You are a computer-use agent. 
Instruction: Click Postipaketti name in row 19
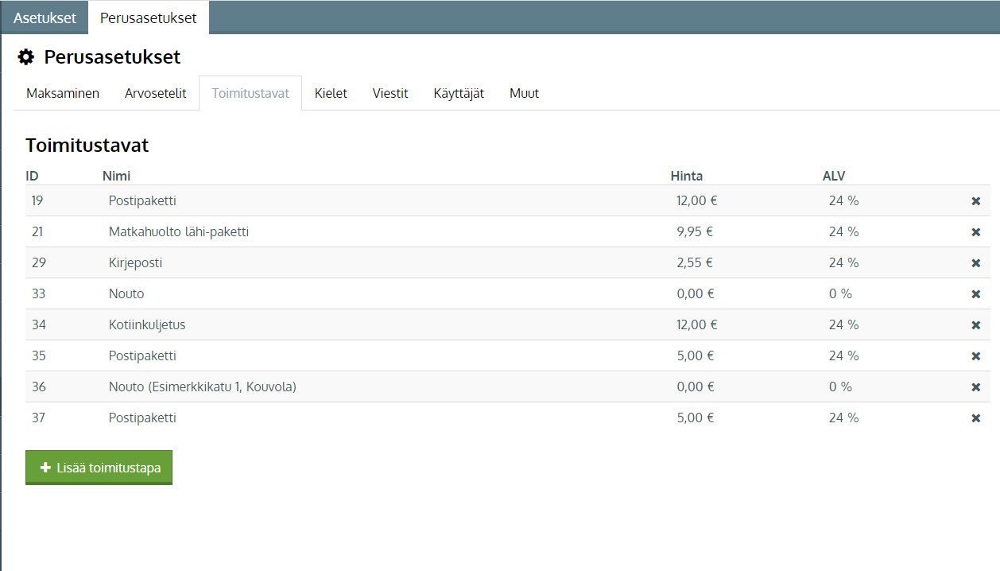tap(142, 200)
